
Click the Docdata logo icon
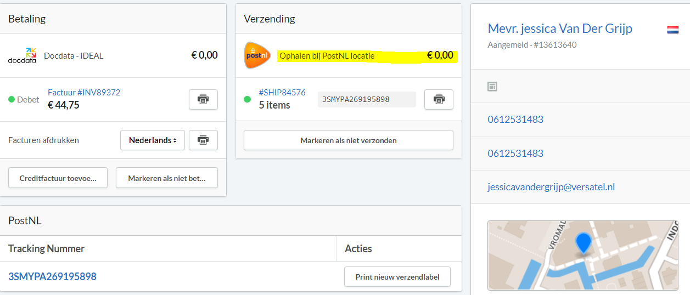[x=22, y=55]
